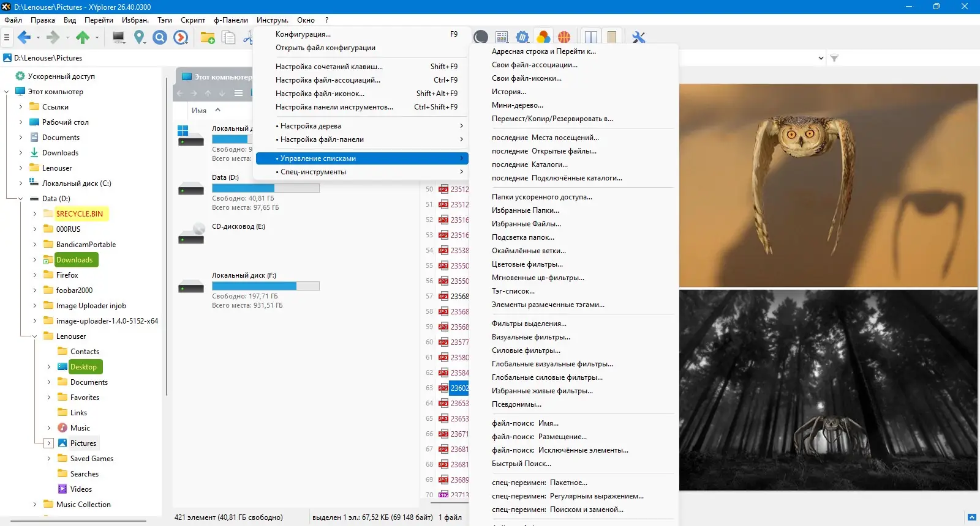The image size is (980, 526).
Task: Toggle the beige preview pane icon
Action: (612, 38)
